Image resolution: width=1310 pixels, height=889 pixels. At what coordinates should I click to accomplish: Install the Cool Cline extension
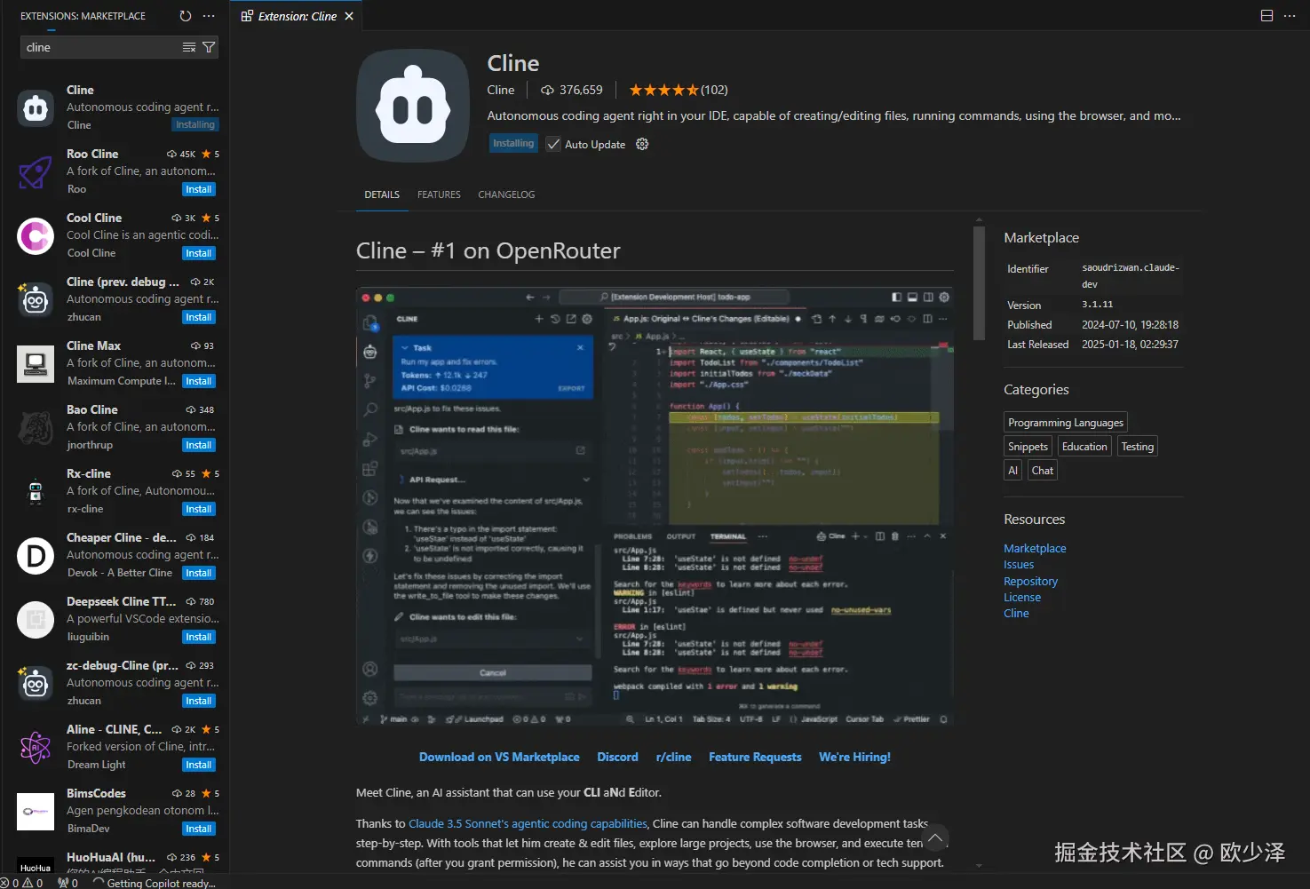pyautogui.click(x=199, y=253)
